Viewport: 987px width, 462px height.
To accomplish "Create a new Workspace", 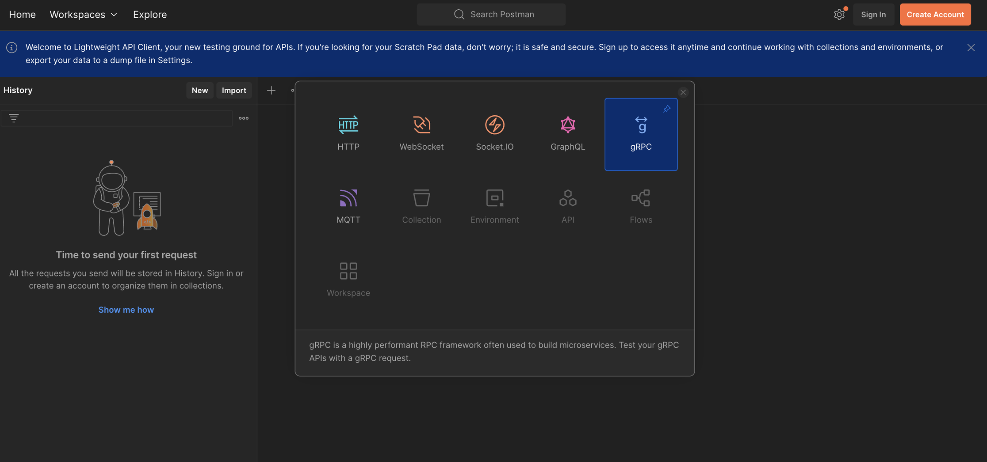I will 348,278.
